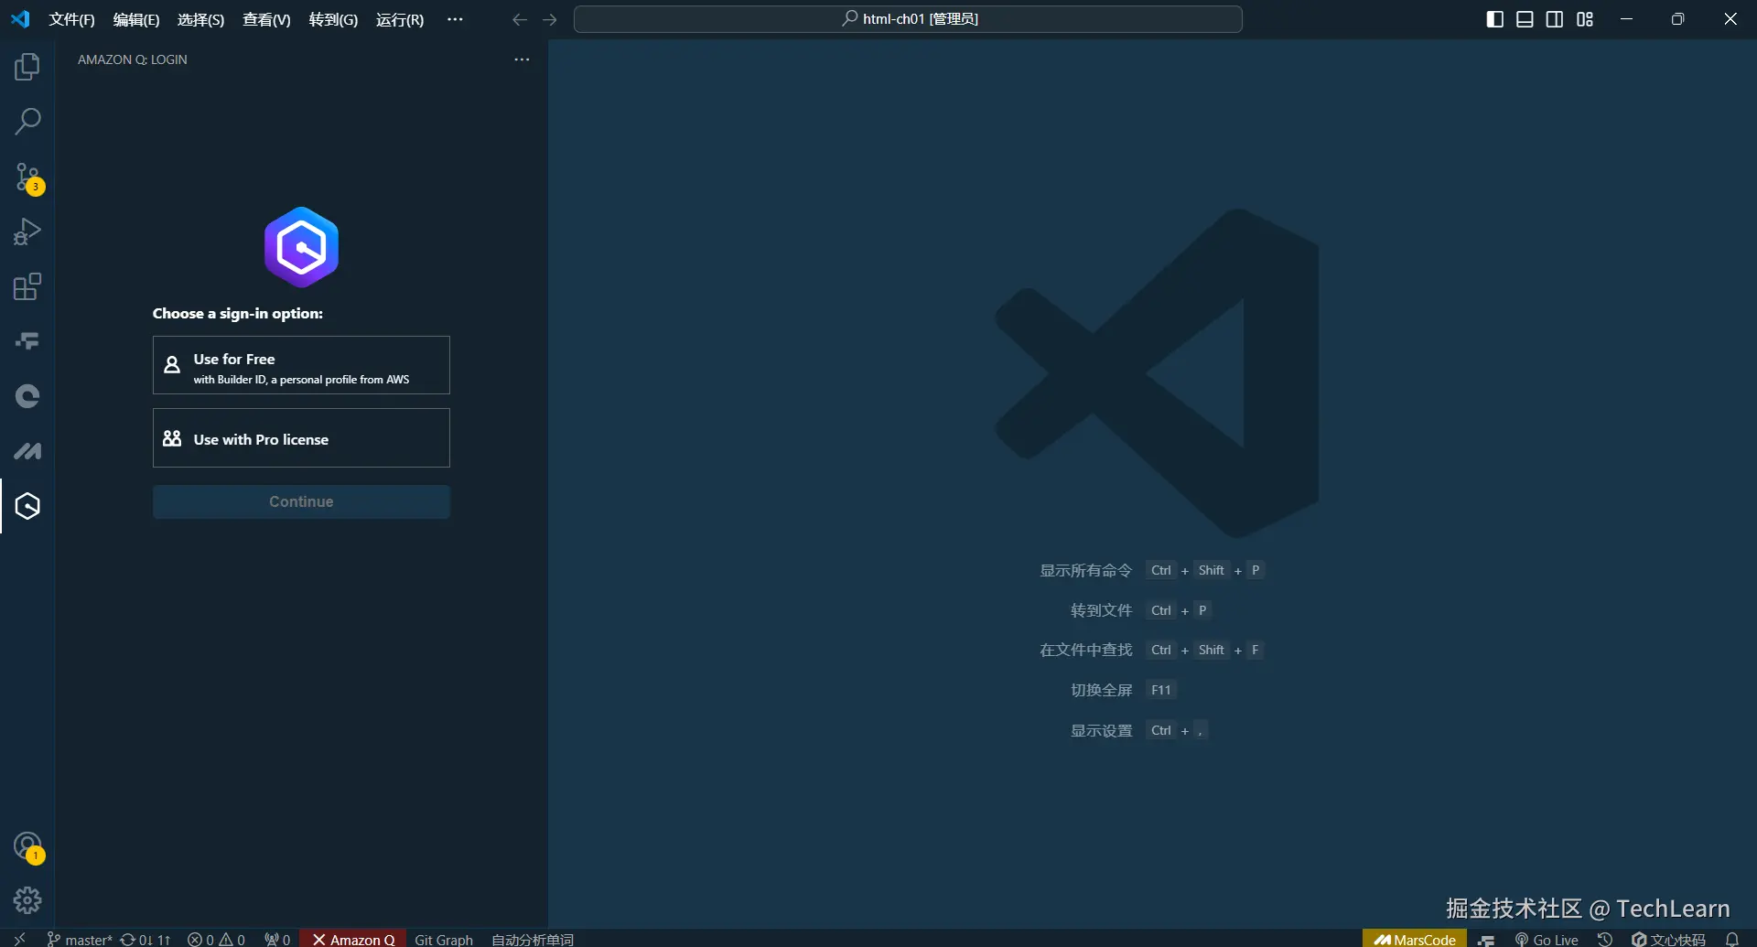Click the MarsCode status bar item
This screenshot has width=1757, height=947.
click(x=1415, y=940)
